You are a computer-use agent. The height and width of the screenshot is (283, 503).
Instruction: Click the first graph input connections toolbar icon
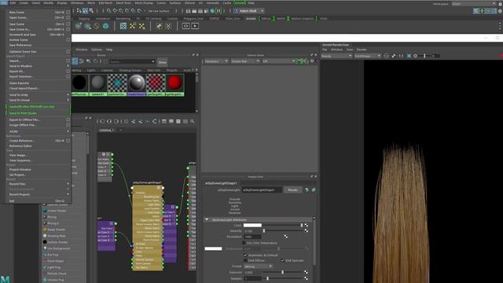(x=102, y=121)
